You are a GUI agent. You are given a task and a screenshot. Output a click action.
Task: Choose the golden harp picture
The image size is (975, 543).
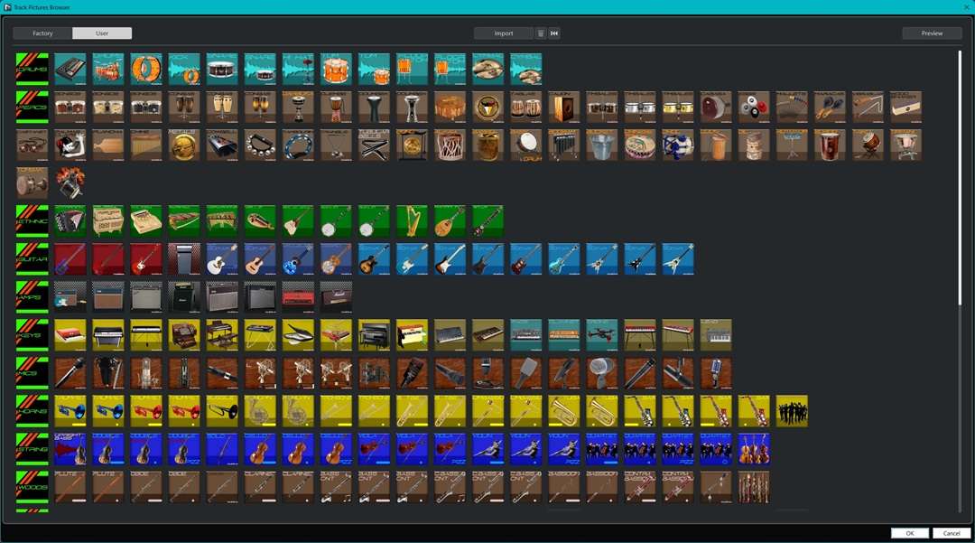[412, 220]
